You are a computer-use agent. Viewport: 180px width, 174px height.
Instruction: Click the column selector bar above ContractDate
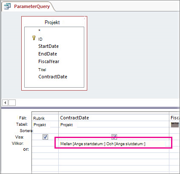(x=114, y=113)
